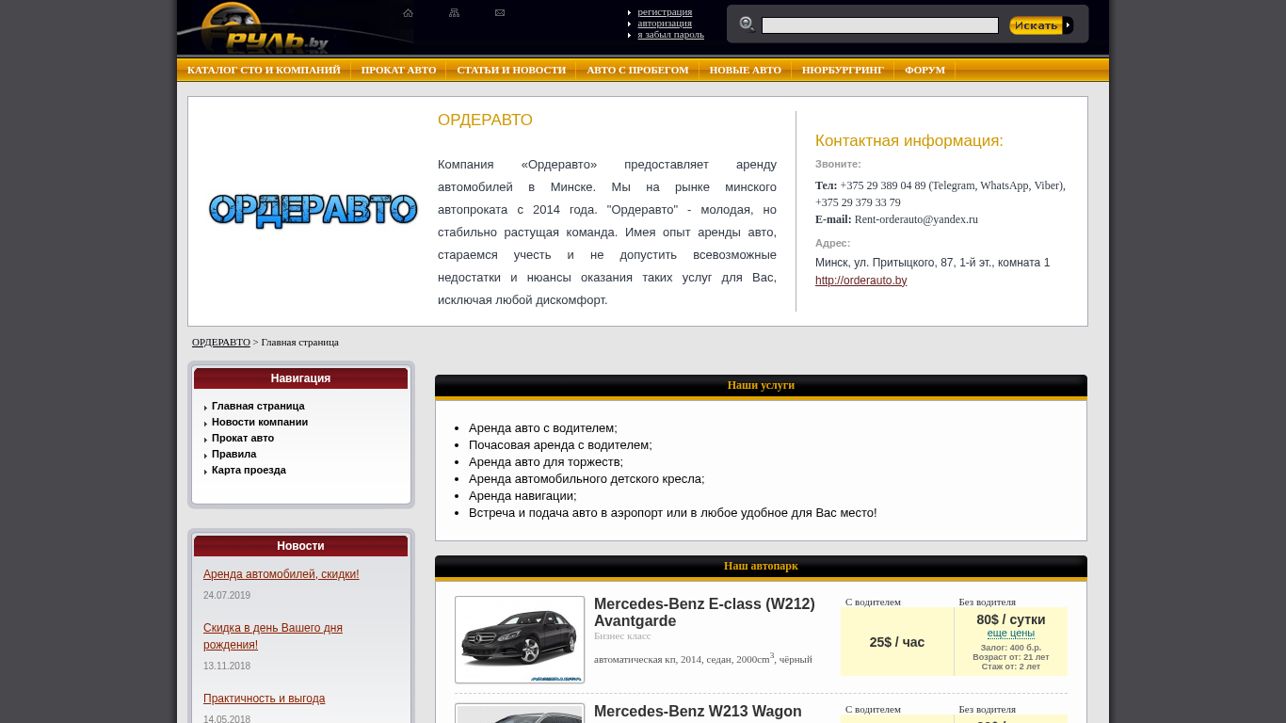Image resolution: width=1286 pixels, height=723 pixels.
Task: Open the news item Аренда автомобилей, скидки!
Action: point(281,574)
